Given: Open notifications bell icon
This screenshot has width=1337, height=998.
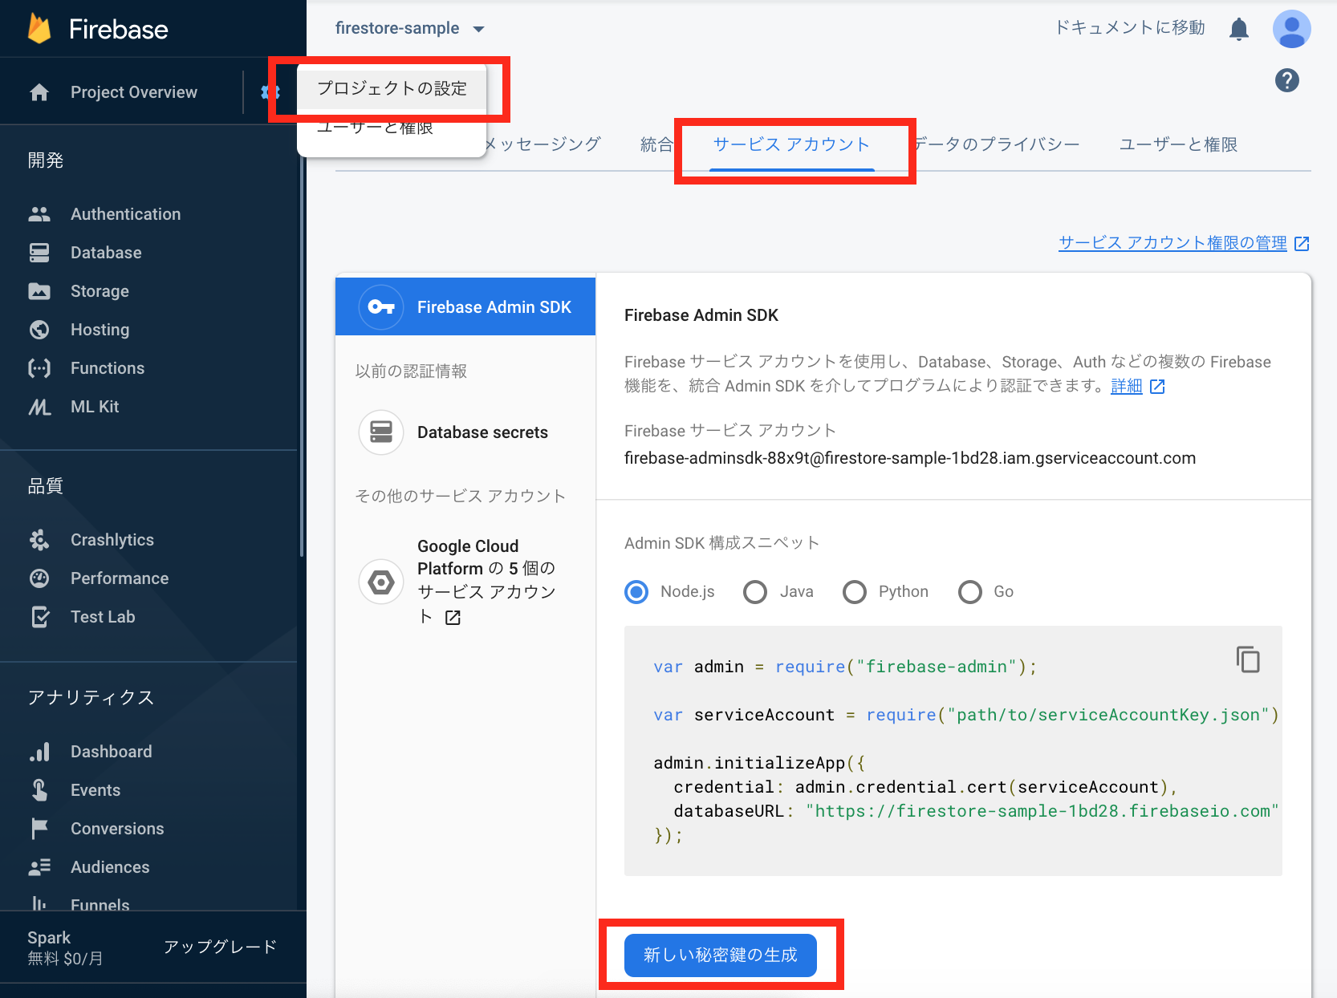Looking at the screenshot, I should click(x=1239, y=29).
